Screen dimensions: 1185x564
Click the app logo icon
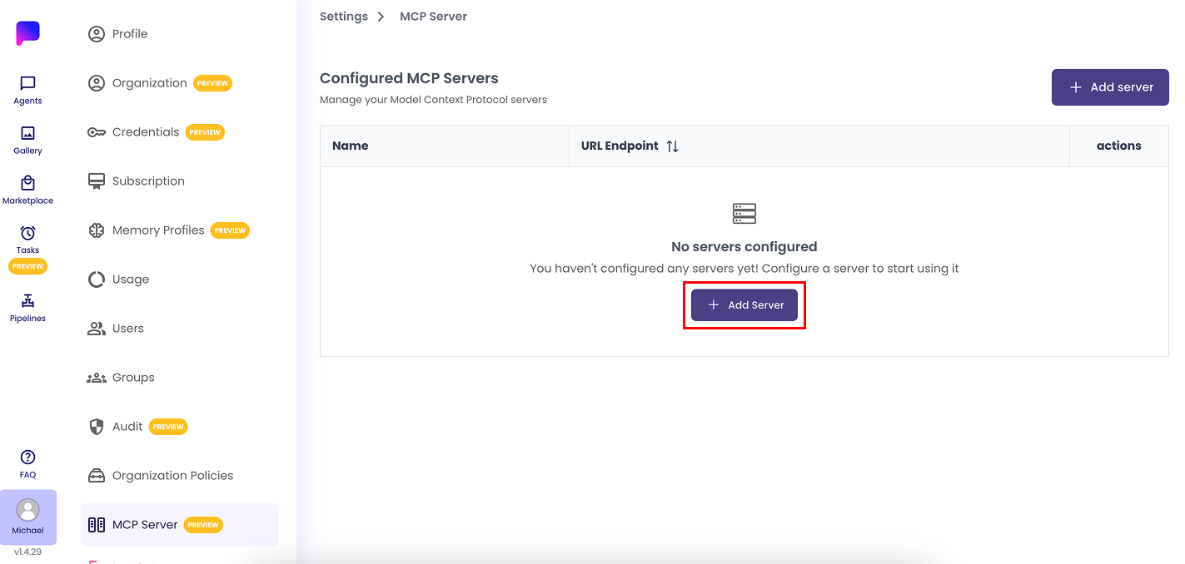[x=27, y=33]
